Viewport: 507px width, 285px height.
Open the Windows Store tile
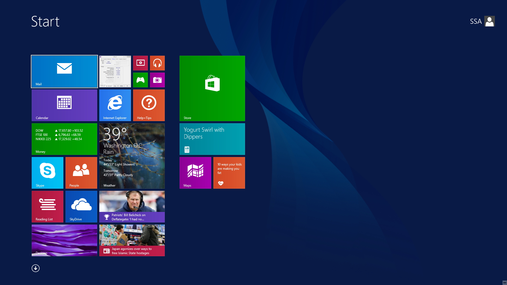point(212,88)
